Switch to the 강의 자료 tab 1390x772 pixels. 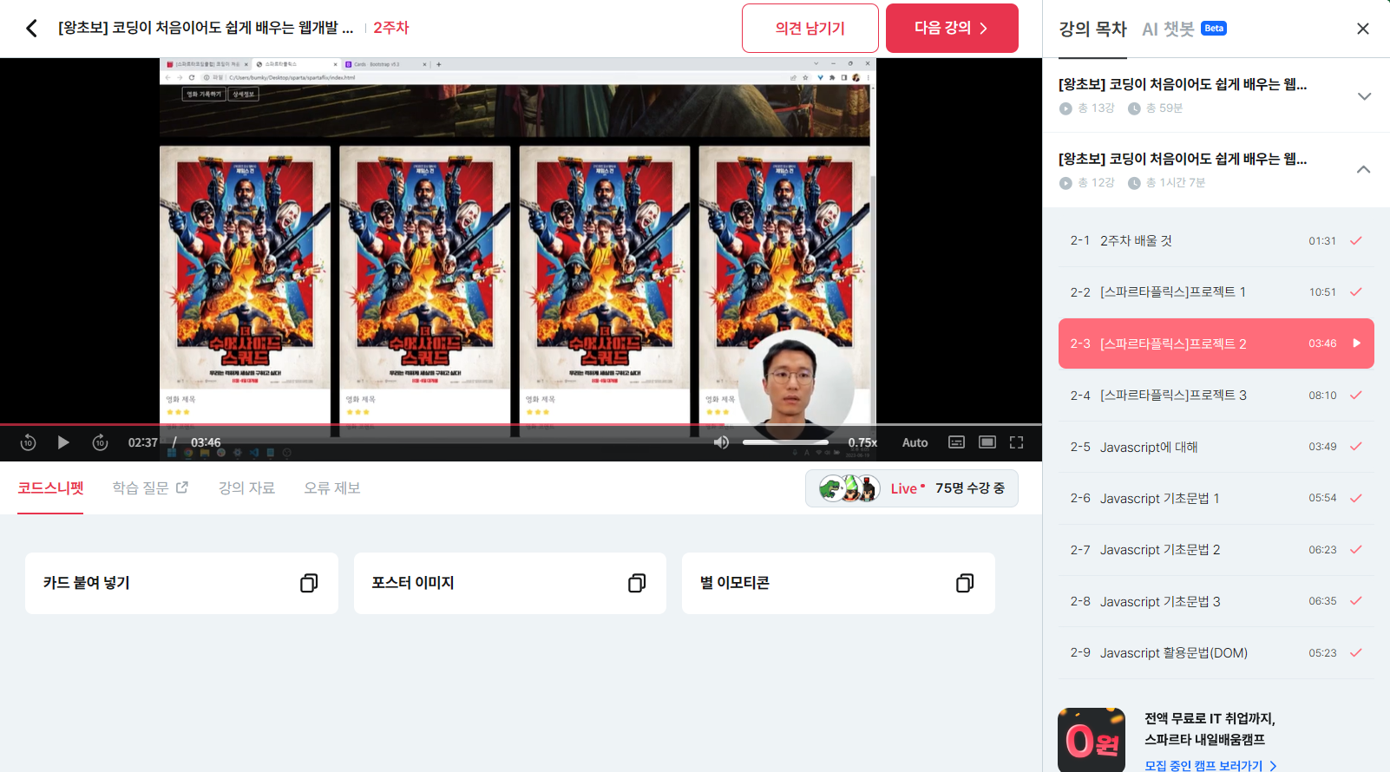(246, 487)
